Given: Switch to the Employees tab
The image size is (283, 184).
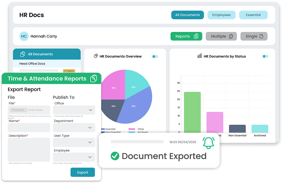Looking at the screenshot, I should 221,15.
